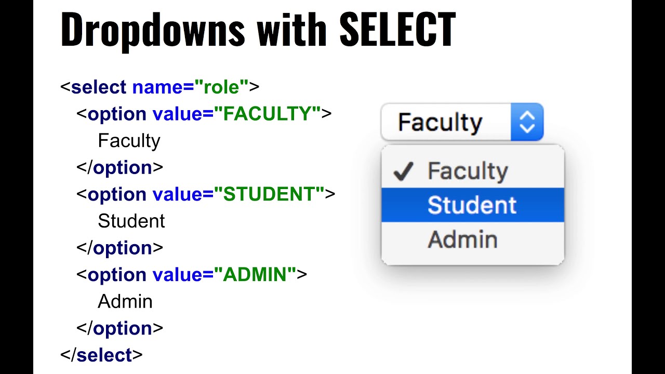This screenshot has width=665, height=374.
Task: Click the "ADMIN" value string in code
Action: tap(255, 275)
